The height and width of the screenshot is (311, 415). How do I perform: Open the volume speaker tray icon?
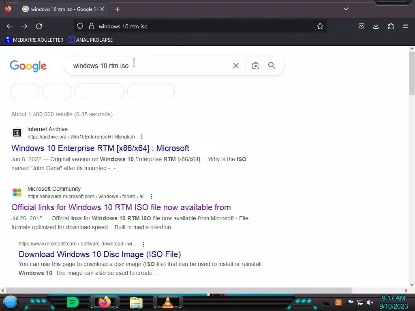370,302
